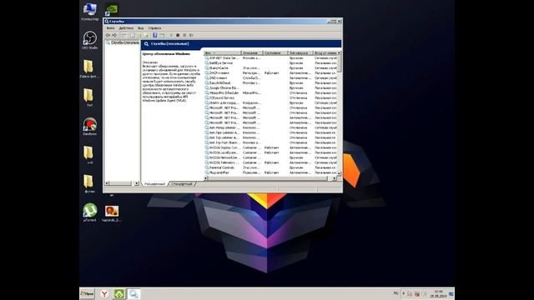Sort by the Описание column header
Image resolution: width=534 pixels, height=300 pixels.
[252, 53]
